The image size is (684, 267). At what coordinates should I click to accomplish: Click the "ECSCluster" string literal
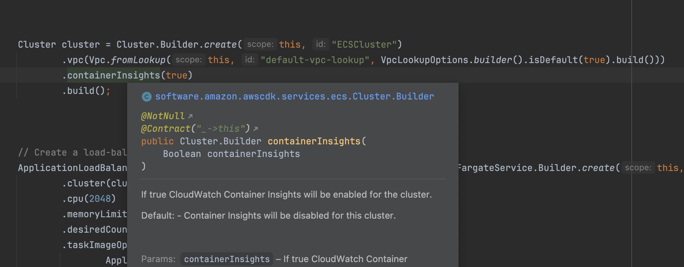364,44
